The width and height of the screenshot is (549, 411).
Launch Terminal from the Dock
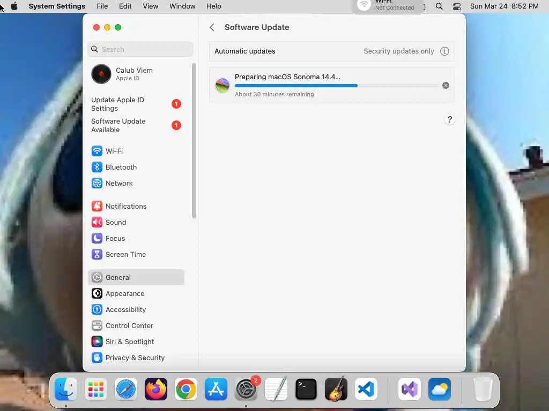306,389
